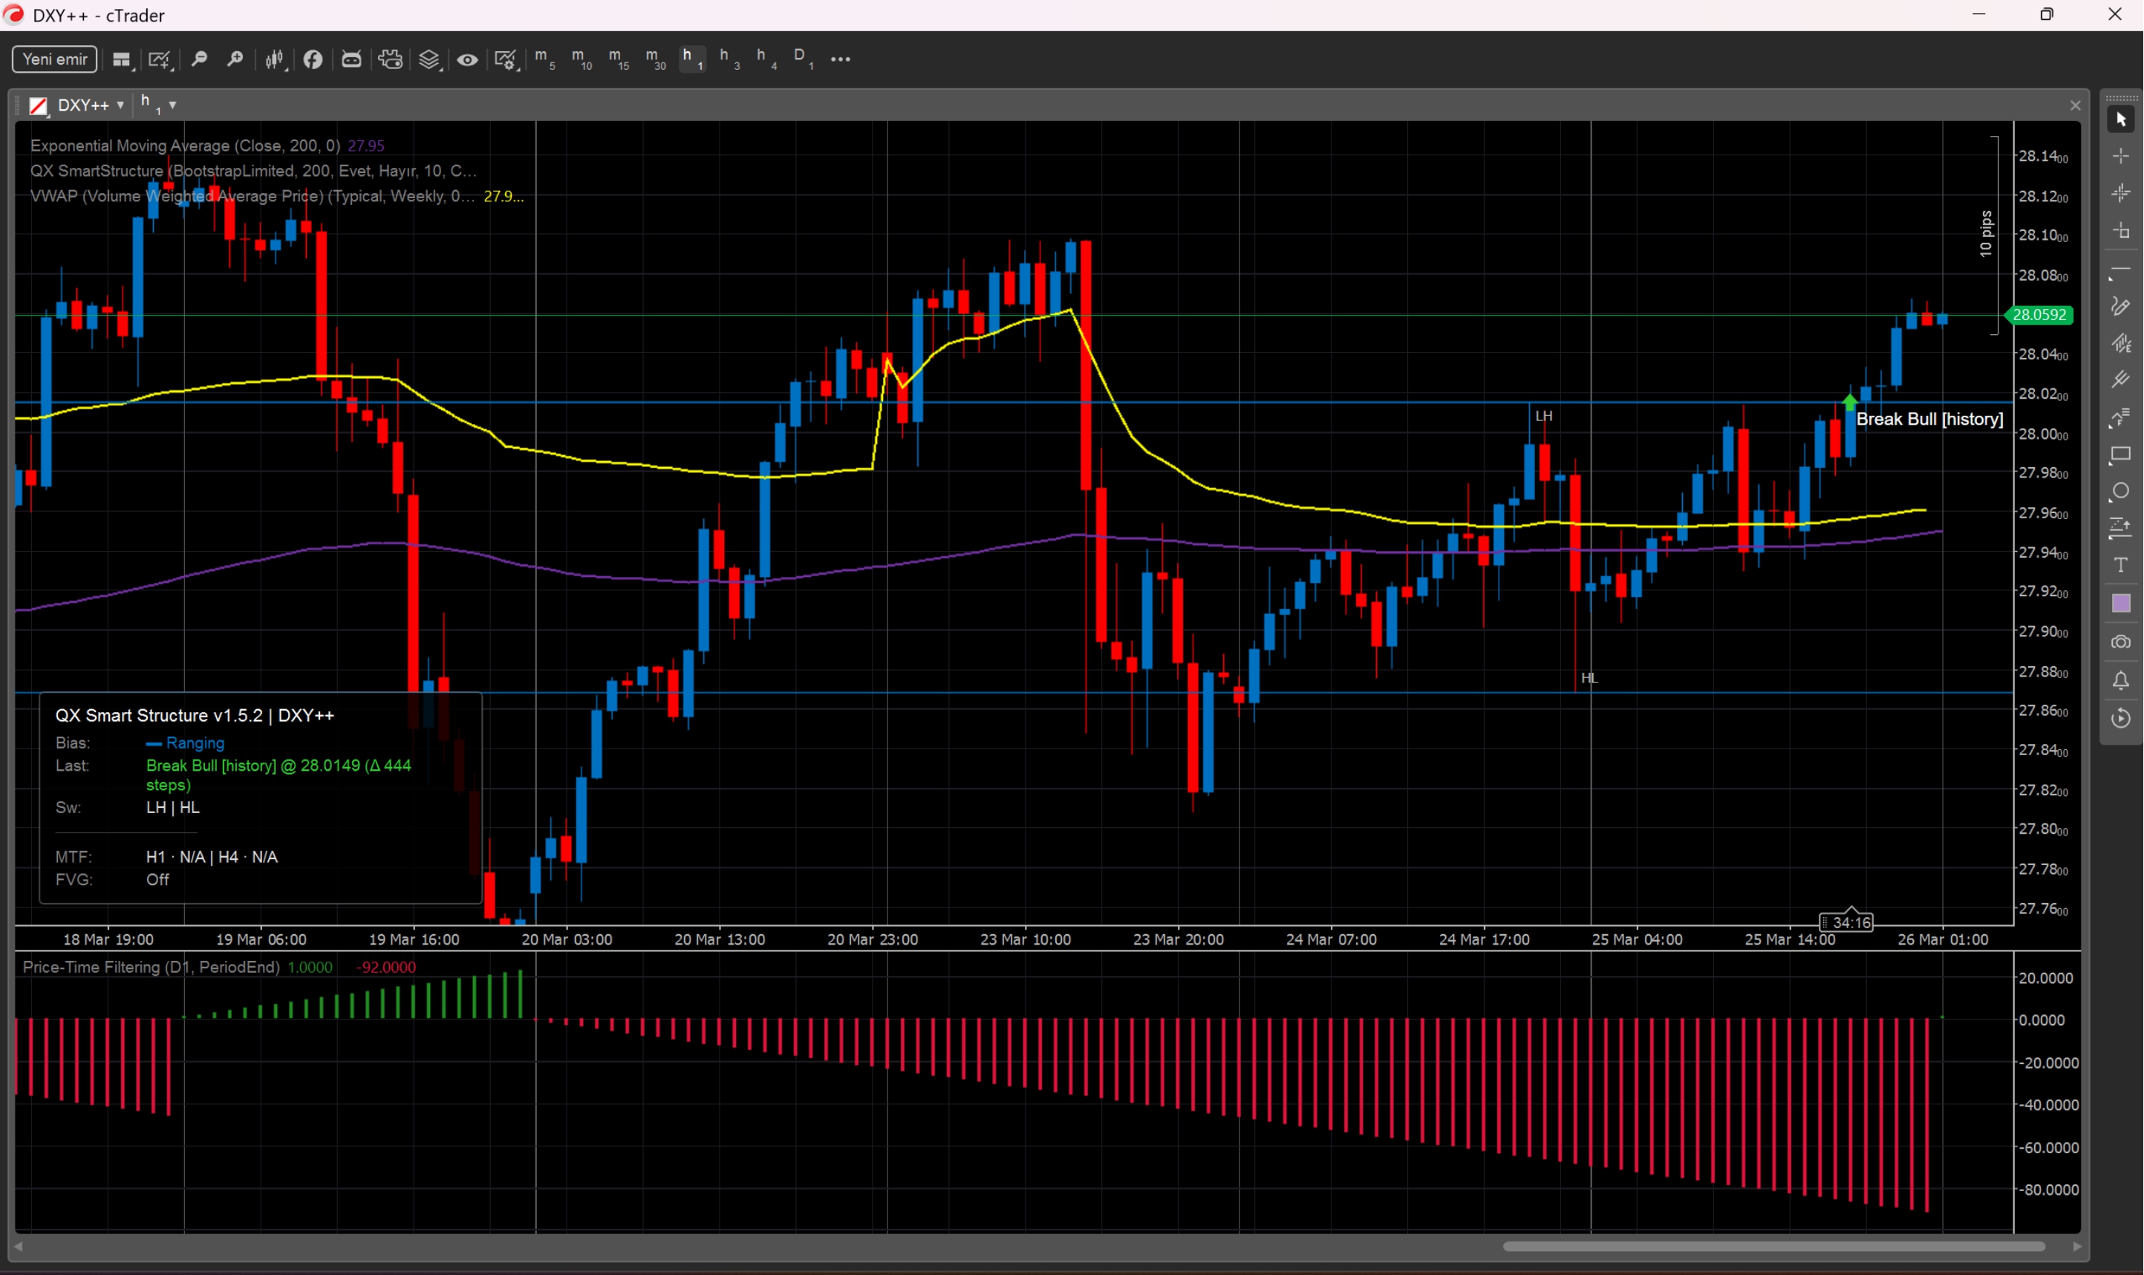Select the Zoom Out magnifier tool
The height and width of the screenshot is (1275, 2144).
[x=199, y=59]
